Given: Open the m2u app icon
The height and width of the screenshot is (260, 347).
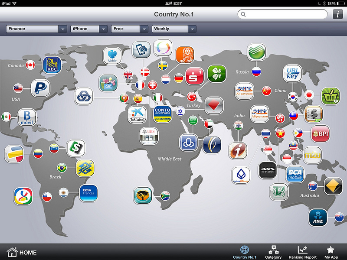Looking at the screenshot, I should [x=312, y=155].
